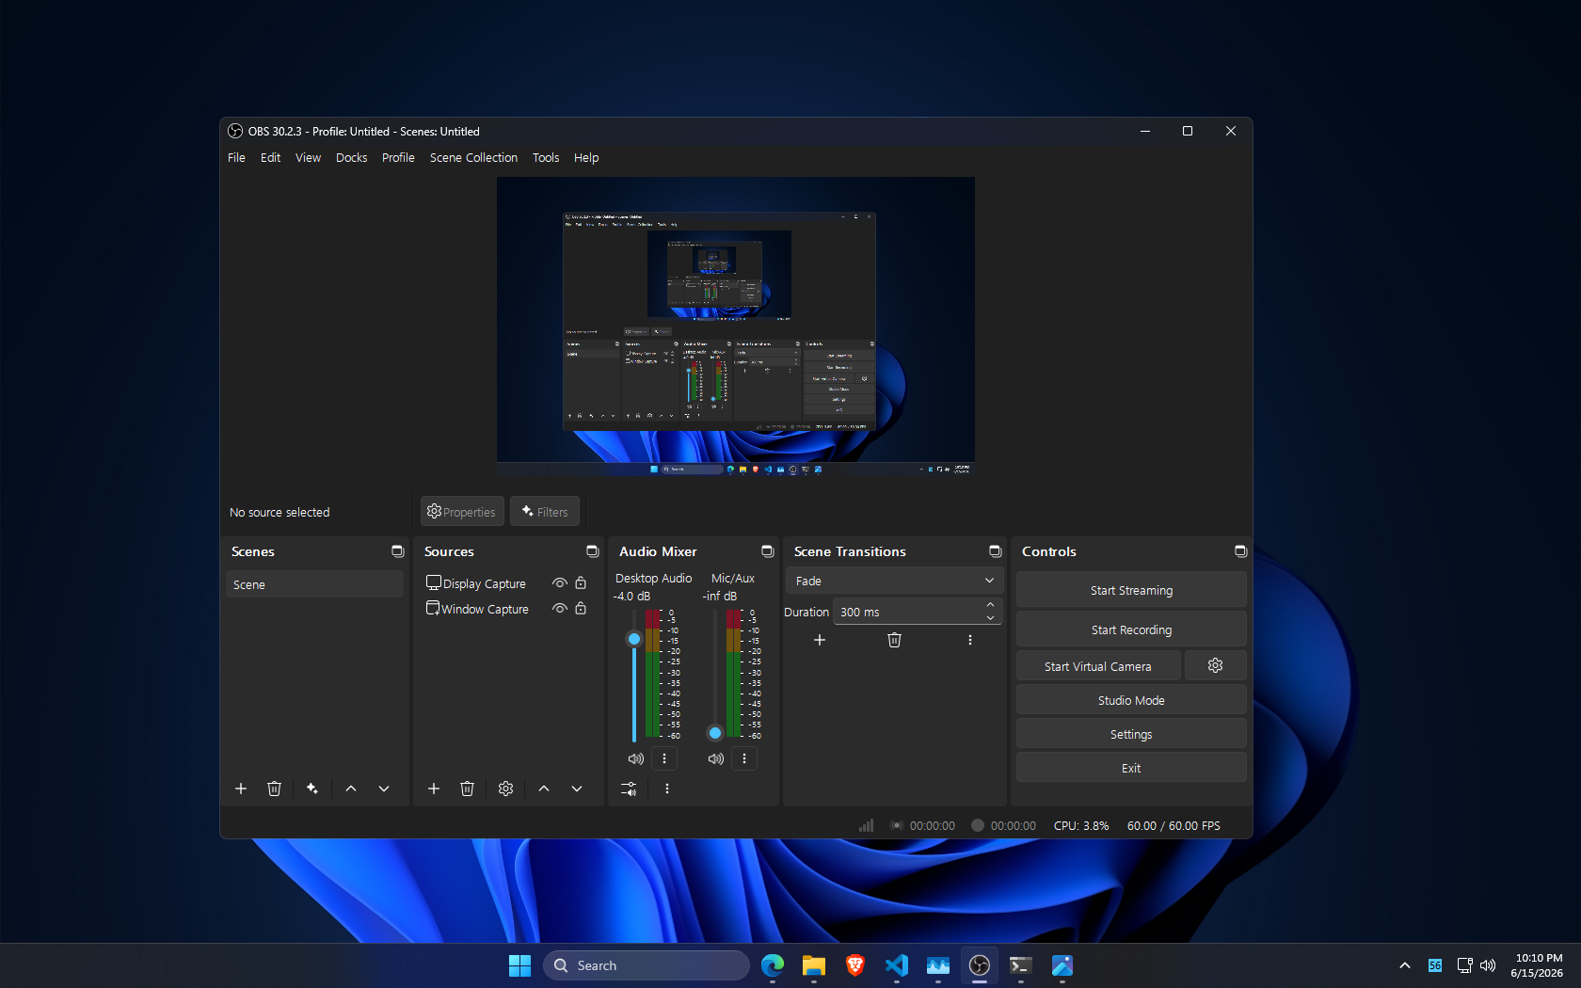Click the taskbar Search box
The height and width of the screenshot is (988, 1581).
[x=647, y=965]
